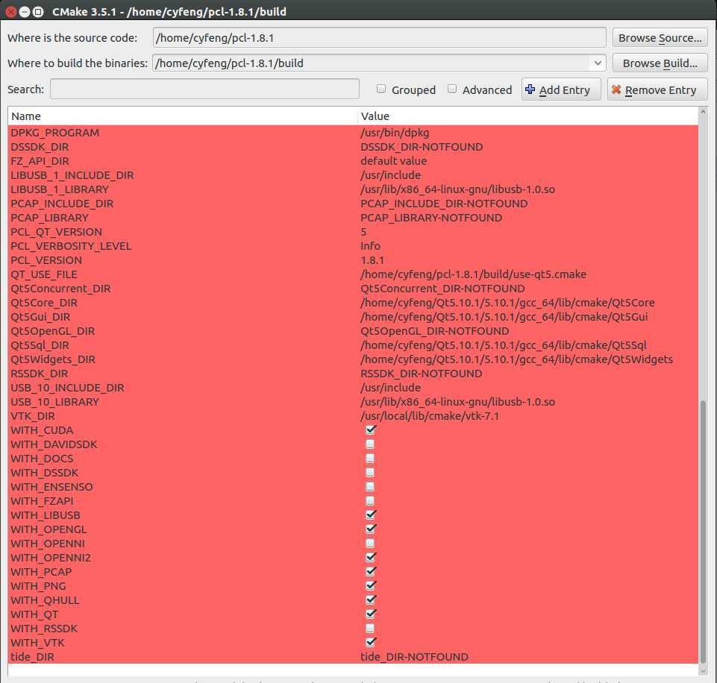Select the Qt5Core_DIR entry
Image resolution: width=717 pixels, height=683 pixels.
[x=353, y=303]
